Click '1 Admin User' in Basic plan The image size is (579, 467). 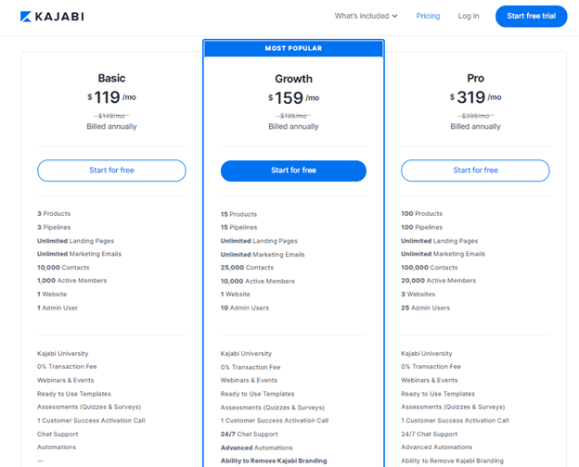point(58,308)
